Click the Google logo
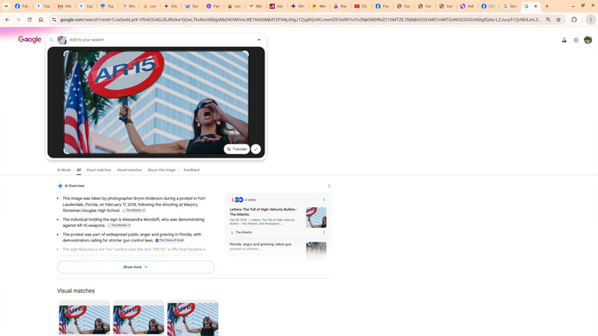The width and height of the screenshot is (598, 336). click(29, 39)
